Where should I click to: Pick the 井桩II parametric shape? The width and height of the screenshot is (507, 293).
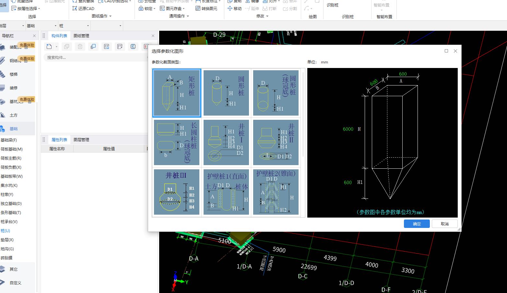point(276,142)
